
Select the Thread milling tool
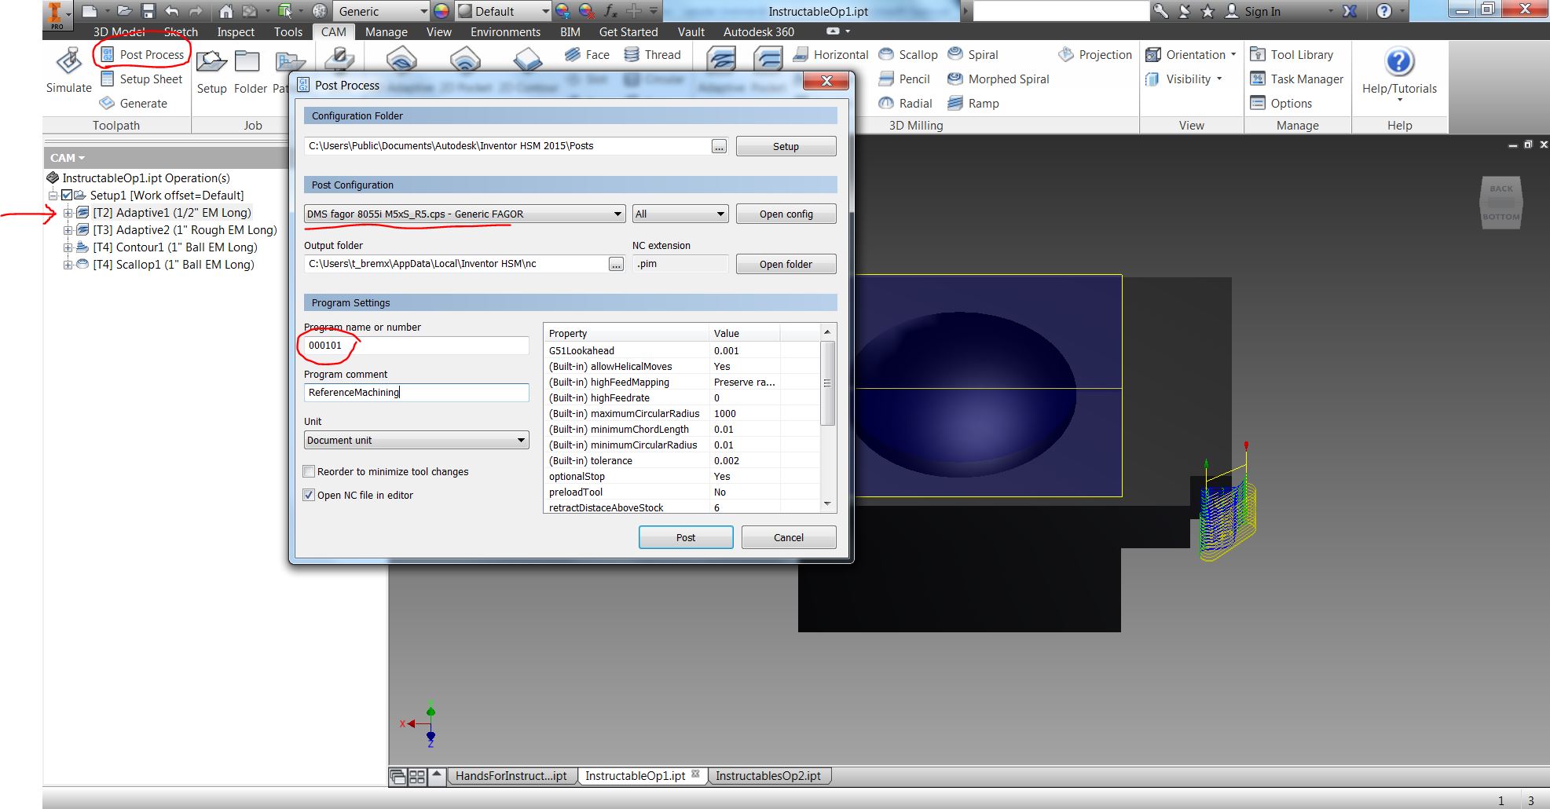652,54
